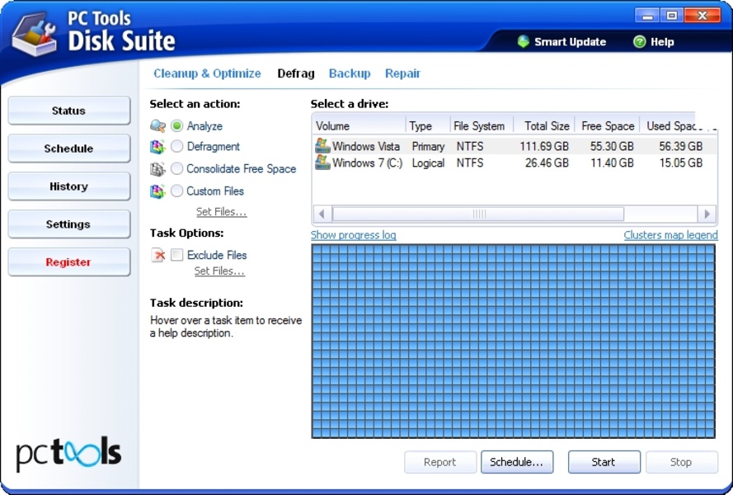733x495 pixels.
Task: Select the Windows 7 (C:) drive row
Action: pyautogui.click(x=367, y=163)
